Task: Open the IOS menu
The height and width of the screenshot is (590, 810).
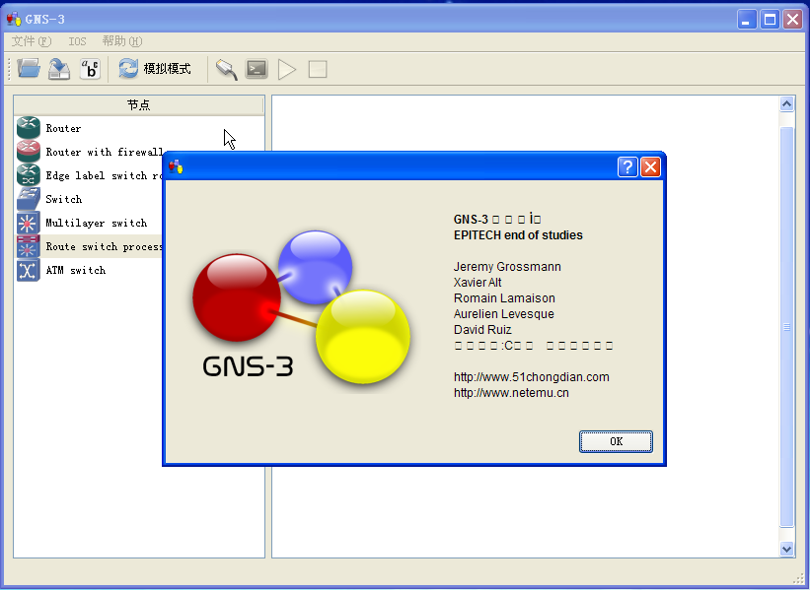Action: [77, 41]
